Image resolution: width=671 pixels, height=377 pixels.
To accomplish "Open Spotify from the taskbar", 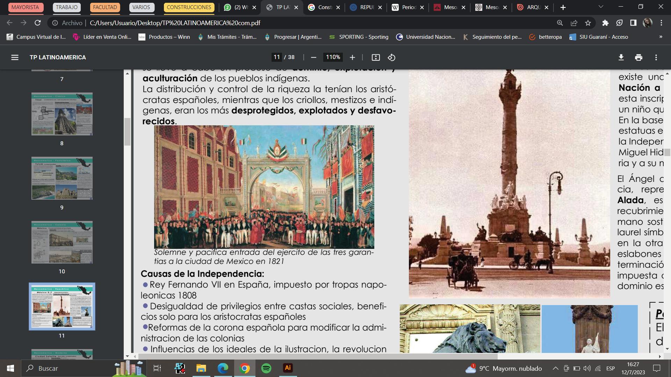I will click(x=266, y=368).
